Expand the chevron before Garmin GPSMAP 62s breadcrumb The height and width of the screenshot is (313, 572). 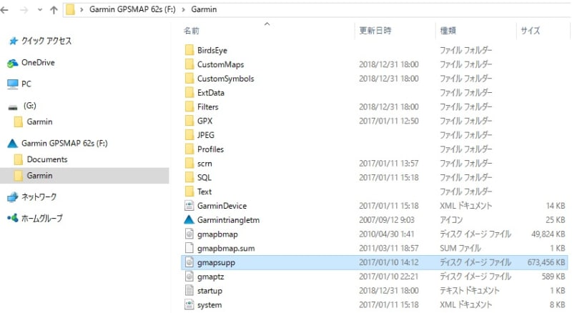[x=82, y=10]
